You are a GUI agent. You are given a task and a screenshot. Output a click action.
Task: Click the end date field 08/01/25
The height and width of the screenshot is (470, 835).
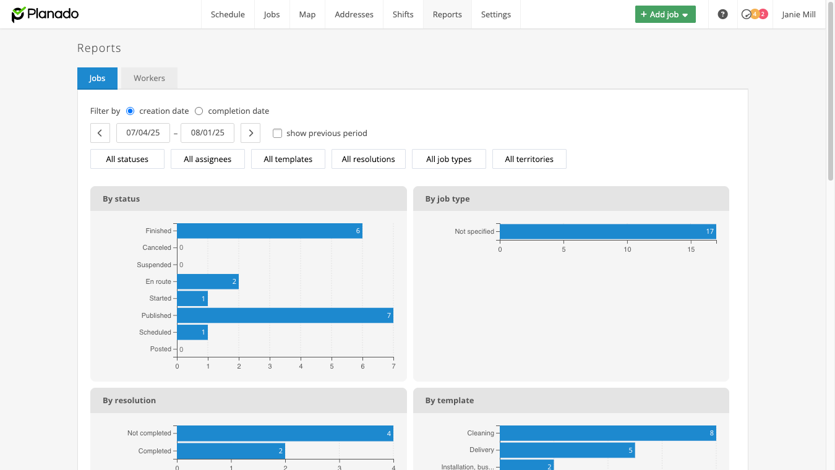tap(208, 133)
